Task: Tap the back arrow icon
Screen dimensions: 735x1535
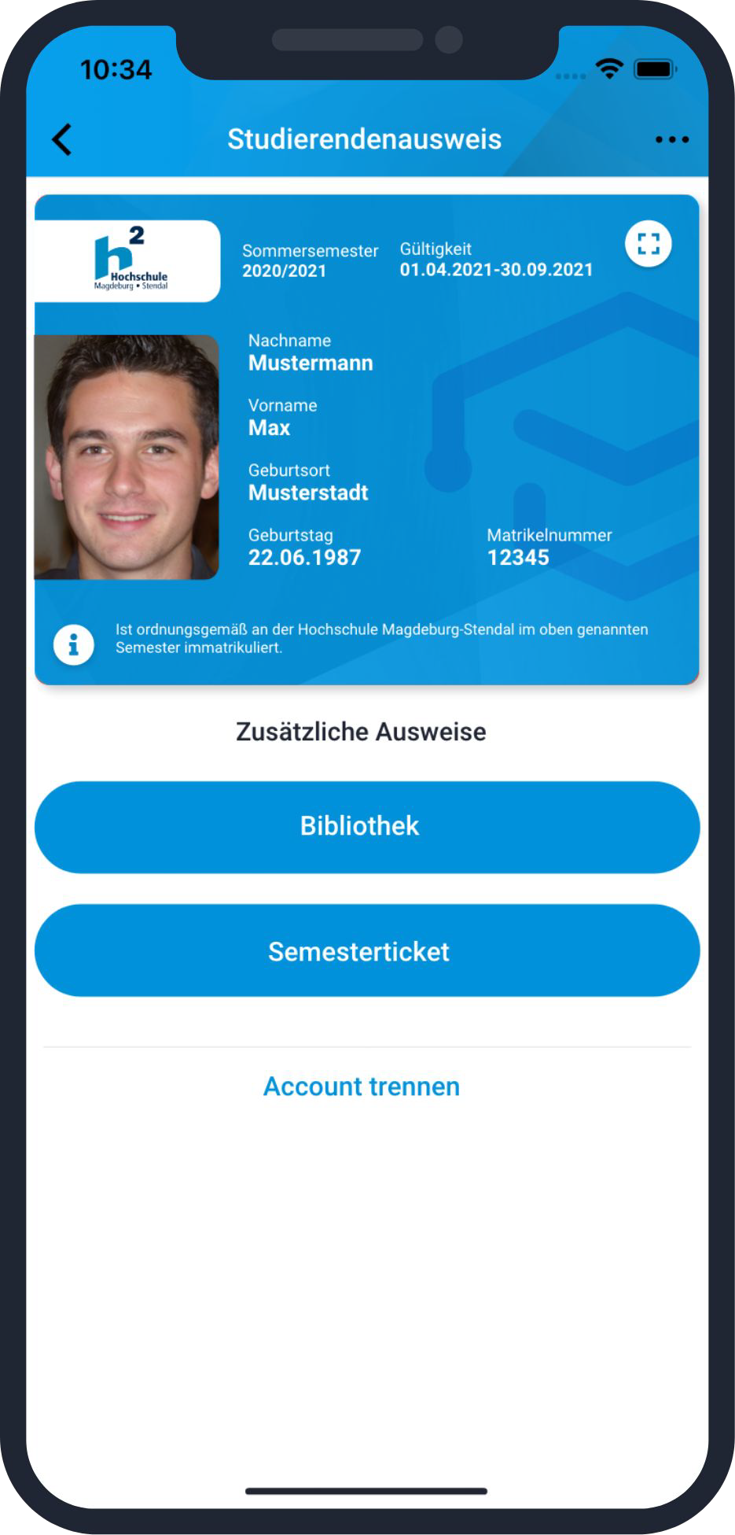Action: (62, 140)
